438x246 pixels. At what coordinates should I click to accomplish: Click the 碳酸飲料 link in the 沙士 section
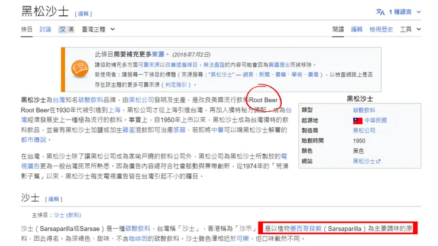tap(138, 229)
